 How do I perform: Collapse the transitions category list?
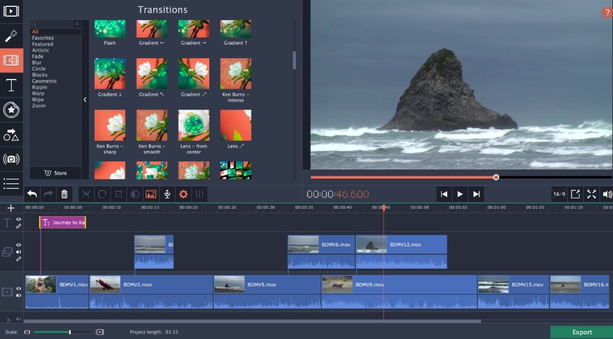[x=85, y=99]
